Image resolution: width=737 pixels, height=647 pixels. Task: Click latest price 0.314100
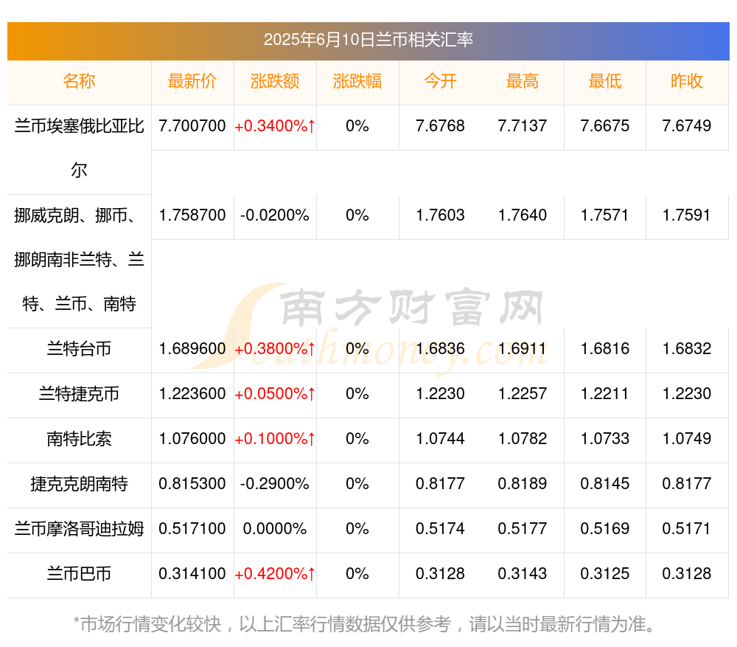[192, 574]
